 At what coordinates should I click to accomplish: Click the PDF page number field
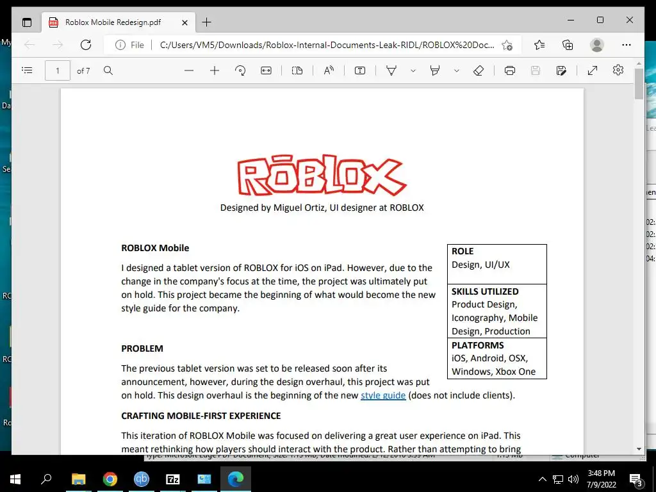click(58, 70)
